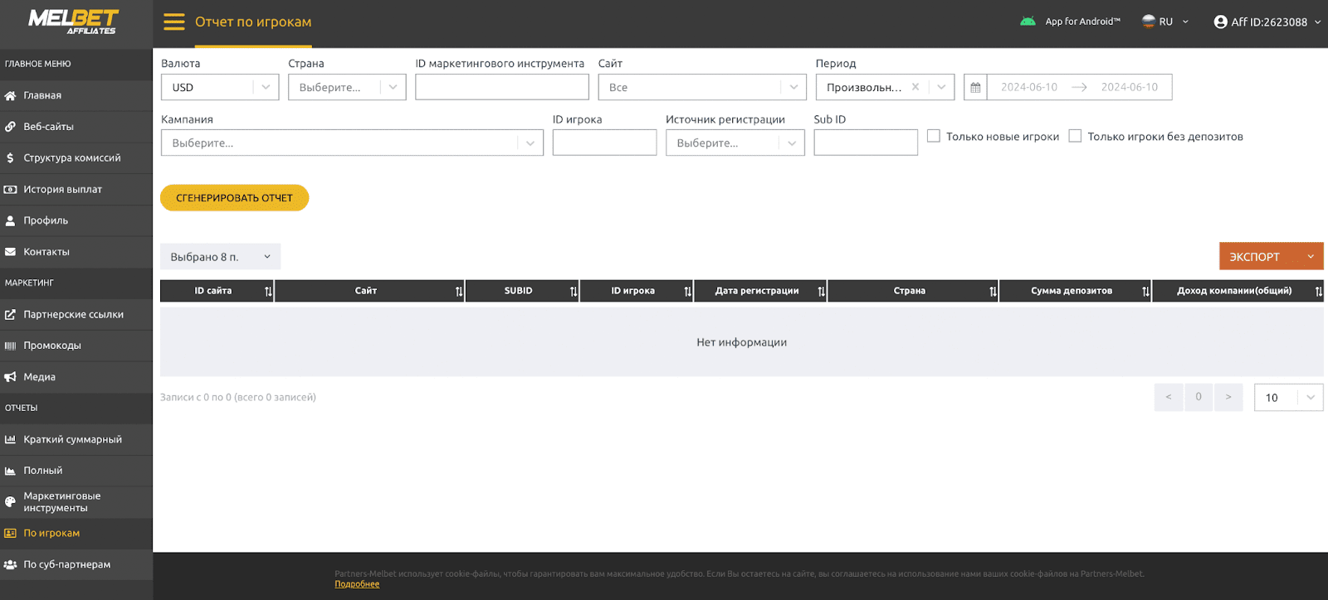Expand the Выбрано 8 п. columns selector

pyautogui.click(x=220, y=257)
